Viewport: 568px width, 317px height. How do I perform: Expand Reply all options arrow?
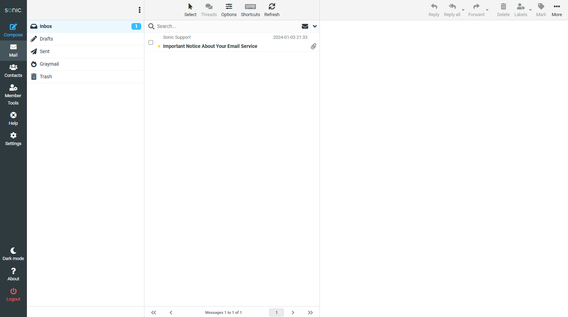click(x=463, y=10)
